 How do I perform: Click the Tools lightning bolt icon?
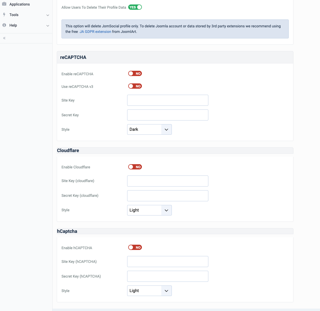(x=4, y=15)
